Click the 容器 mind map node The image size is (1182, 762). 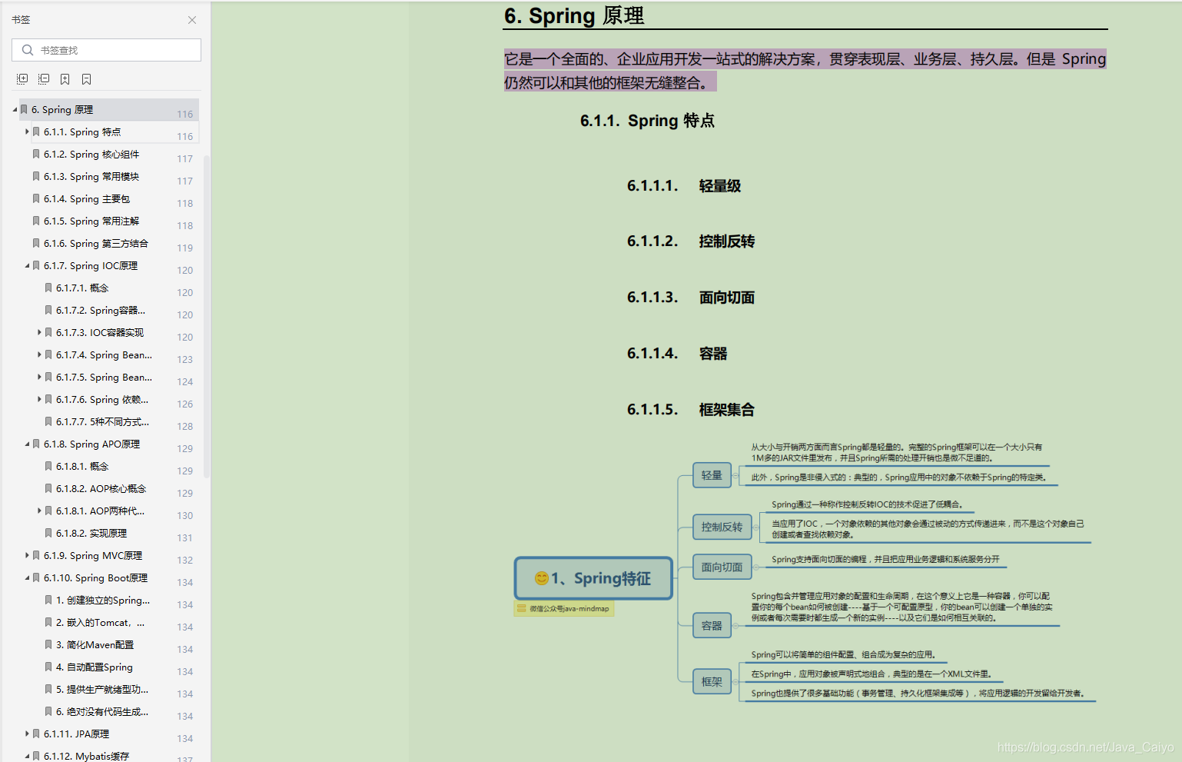(x=712, y=626)
